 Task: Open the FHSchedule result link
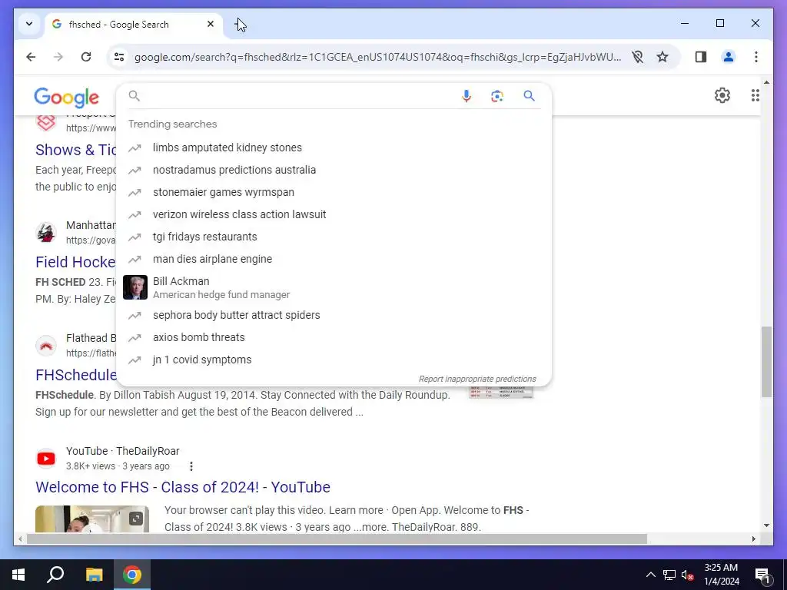click(x=76, y=375)
